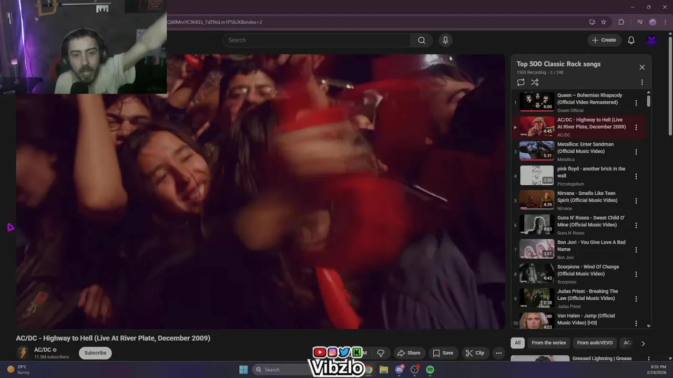Click the browser address bar URL

(215, 22)
